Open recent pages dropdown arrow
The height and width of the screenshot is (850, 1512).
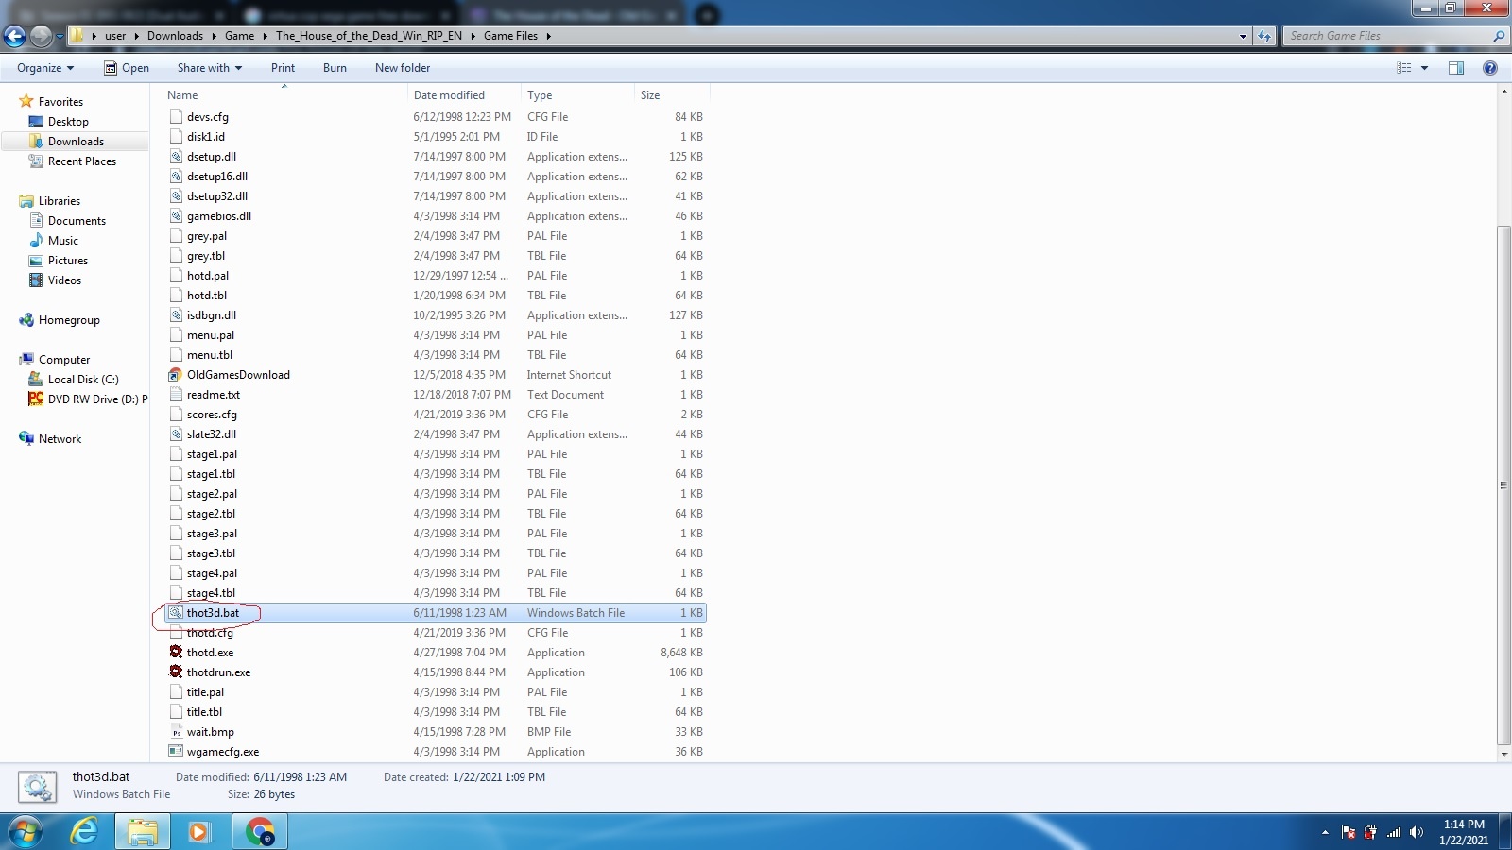(60, 36)
